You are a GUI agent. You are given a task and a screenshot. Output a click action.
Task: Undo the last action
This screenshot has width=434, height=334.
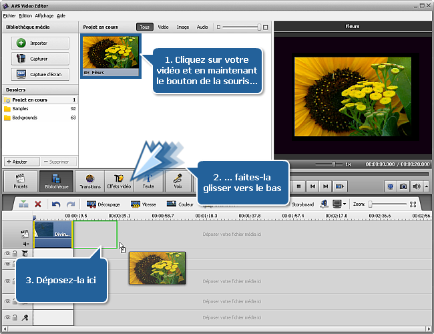56,204
